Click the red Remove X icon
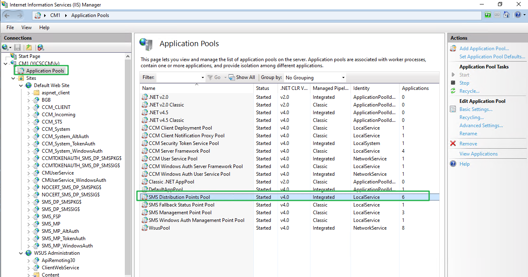The height and width of the screenshot is (277, 528). pyautogui.click(x=453, y=144)
